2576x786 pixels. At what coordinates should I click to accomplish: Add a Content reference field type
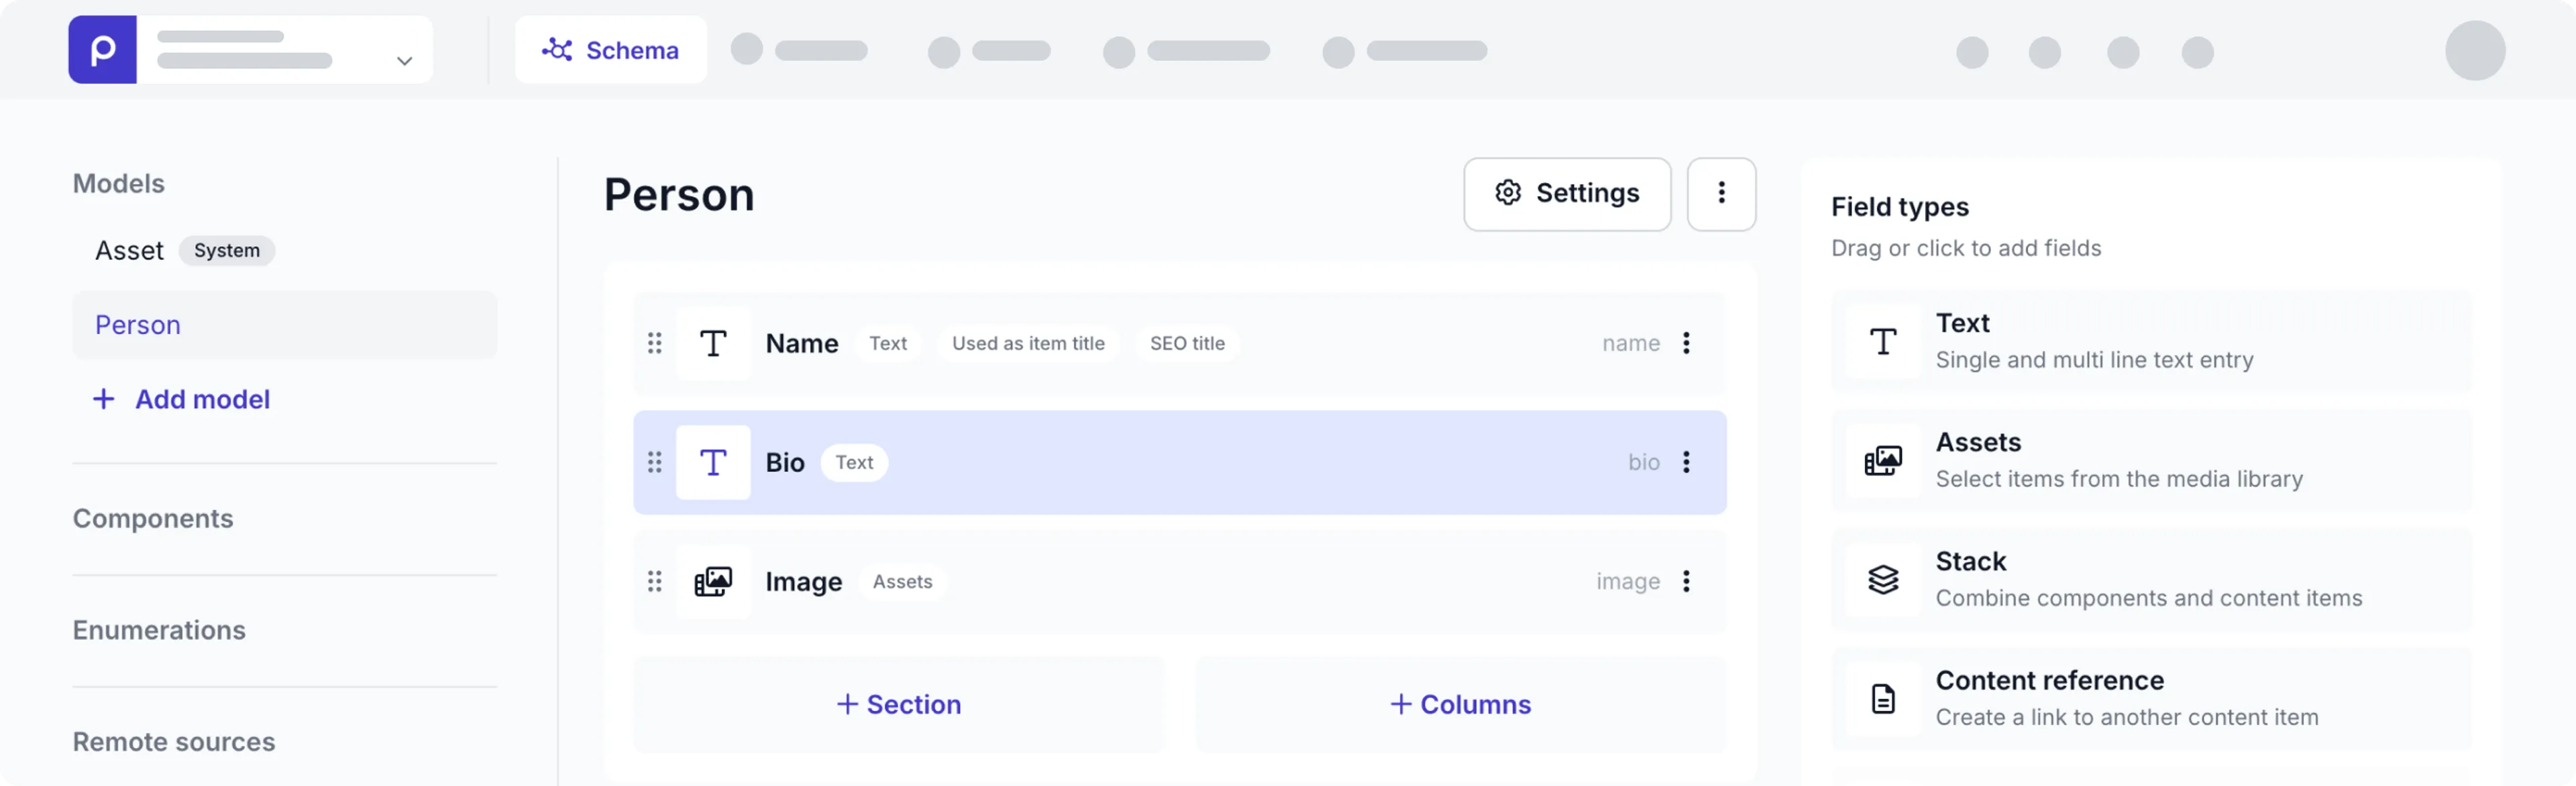2150,698
